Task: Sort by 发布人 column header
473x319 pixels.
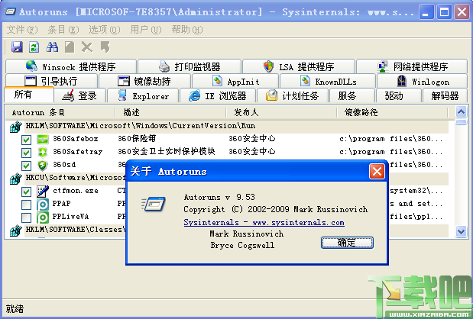Action: [281, 113]
